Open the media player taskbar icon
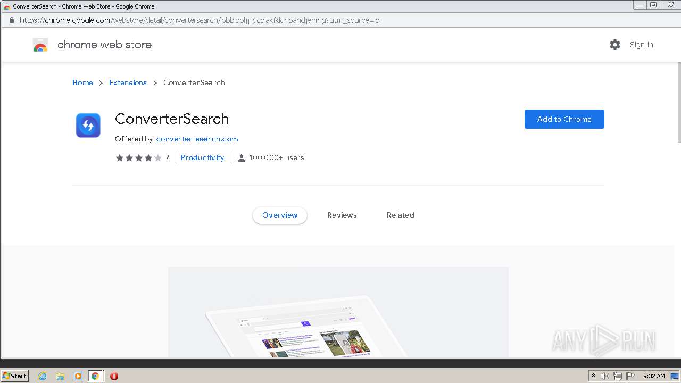This screenshot has width=681, height=383. coord(78,376)
